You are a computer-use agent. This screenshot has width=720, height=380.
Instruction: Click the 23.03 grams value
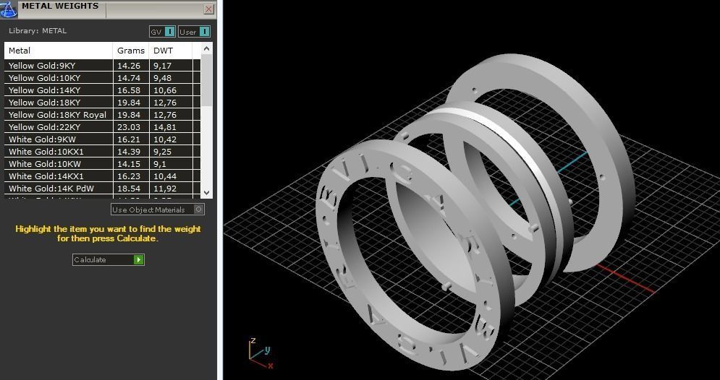pyautogui.click(x=129, y=127)
